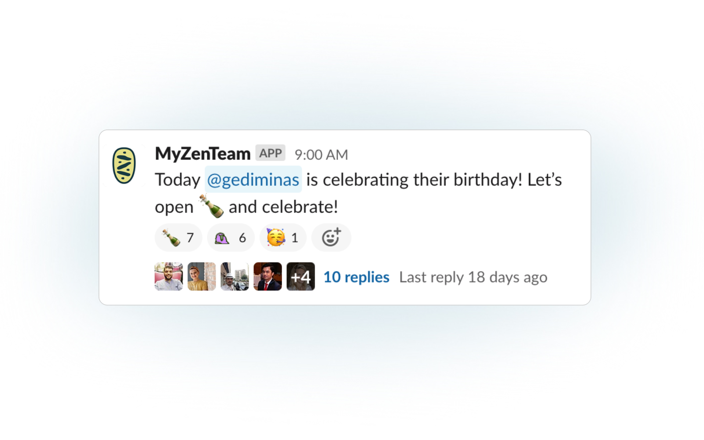704x440 pixels.
Task: Select replier avatar of man wearing hat
Action: click(235, 276)
